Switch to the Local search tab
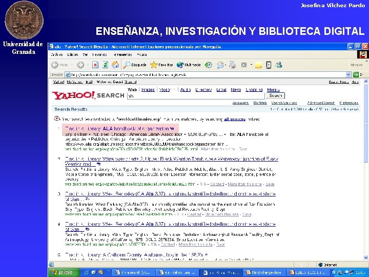369x277 pixels. 221,90
